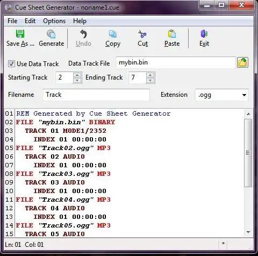Click the modified asterisk indicator in status bar
Image resolution: width=258 pixels, height=256 pixels.
(x=223, y=244)
